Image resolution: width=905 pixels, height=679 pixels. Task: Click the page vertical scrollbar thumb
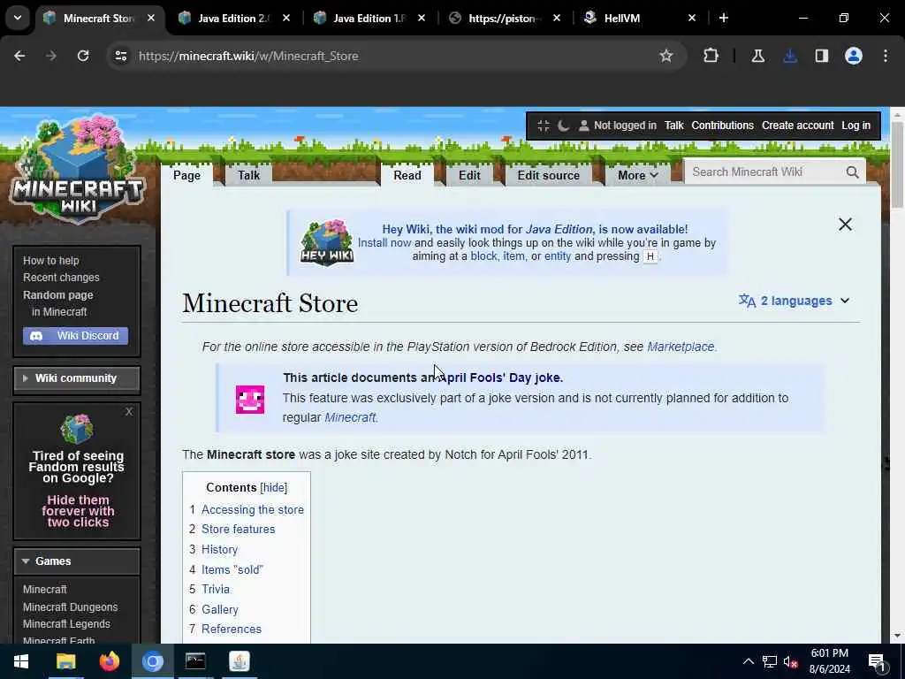pyautogui.click(x=897, y=164)
